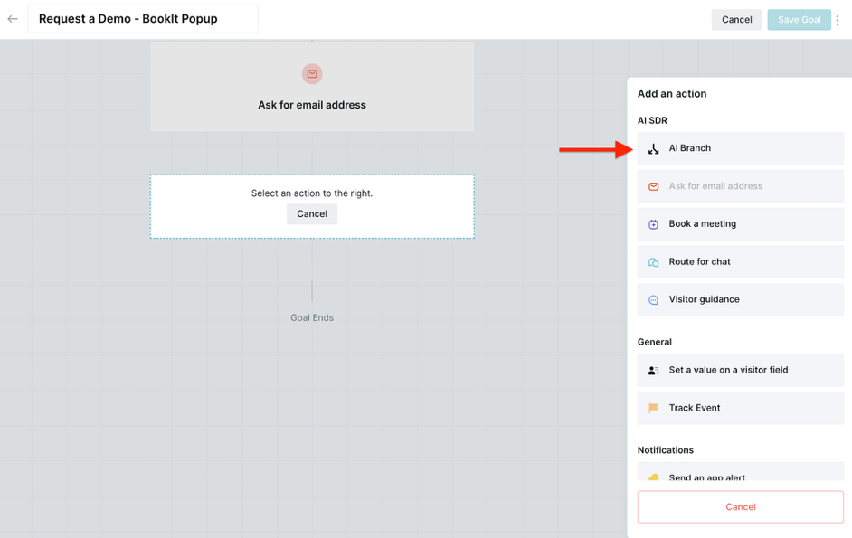The image size is (852, 538).
Task: Click the Track Event flag icon
Action: click(x=653, y=409)
